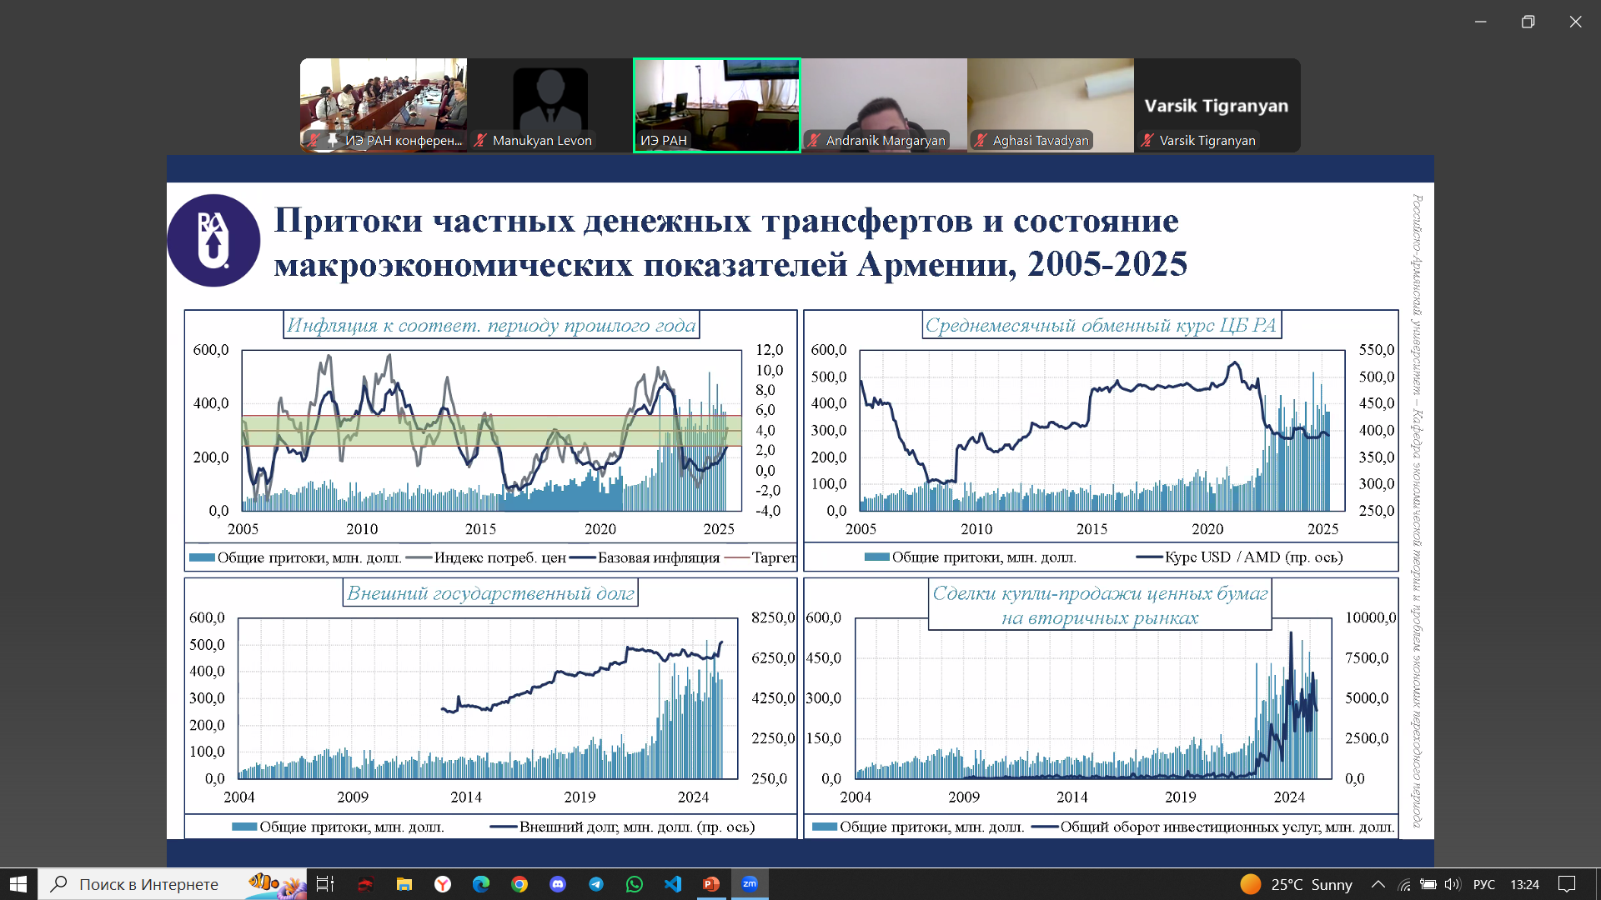Switch input language РУС

pos(1484,884)
